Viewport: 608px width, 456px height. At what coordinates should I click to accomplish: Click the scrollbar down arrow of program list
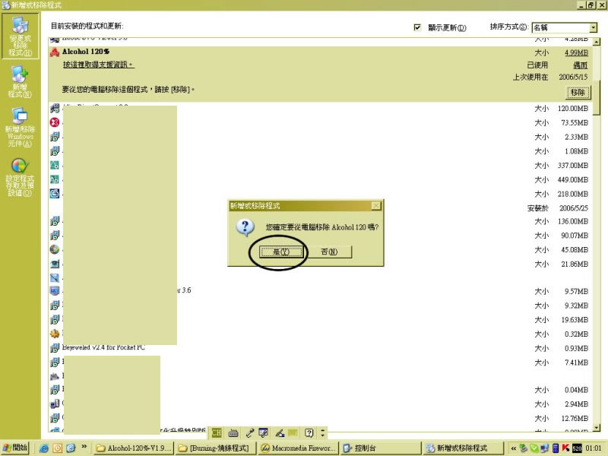597,429
